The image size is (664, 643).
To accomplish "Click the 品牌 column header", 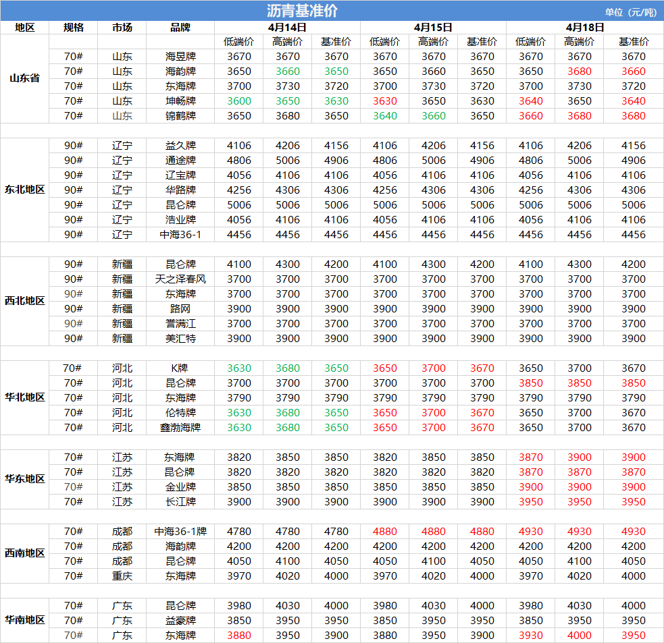I will coord(180,28).
